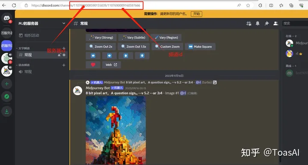
Task: Click the Threads icon in channel header
Action: click(x=249, y=24)
